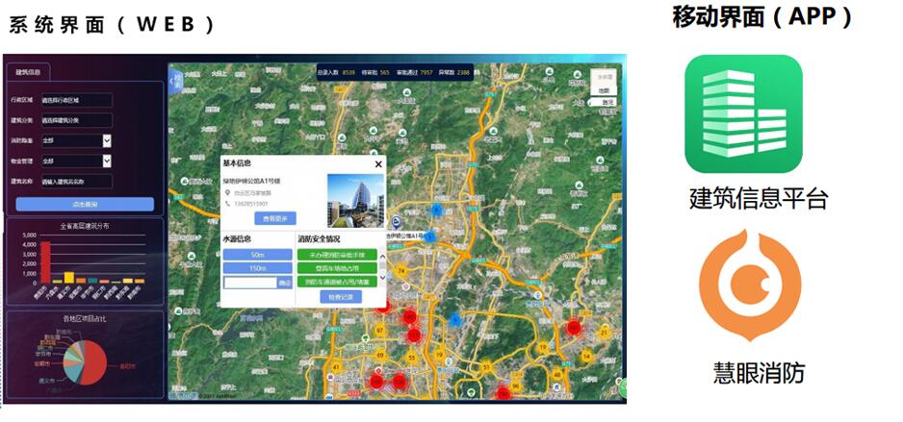Click the 审核通过 7957 statistic
The width and height of the screenshot is (903, 422).
coord(415,72)
